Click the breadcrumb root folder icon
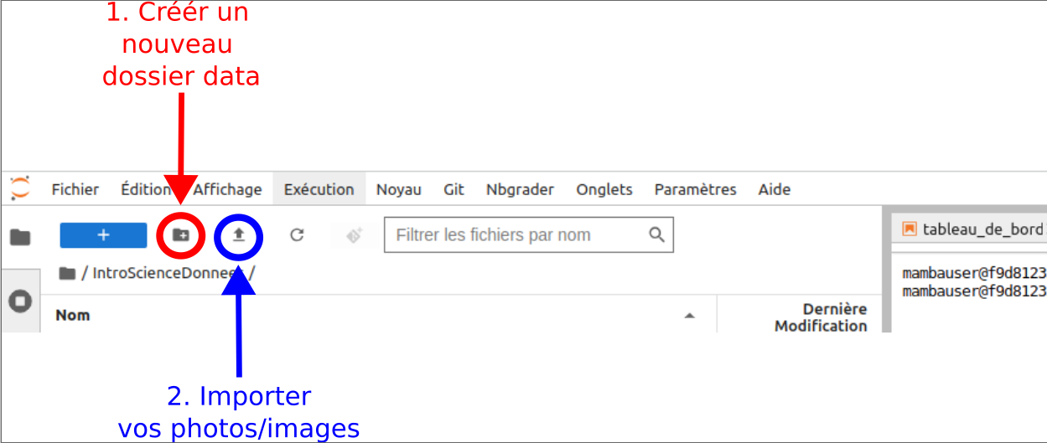The image size is (1047, 443). click(68, 273)
